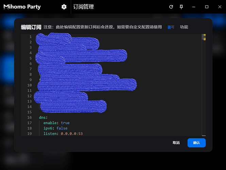Click line number 18 in the gutter
The width and height of the screenshot is (226, 170).
tap(30, 128)
